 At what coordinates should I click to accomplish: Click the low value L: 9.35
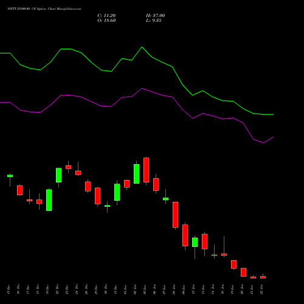pyautogui.click(x=153, y=21)
